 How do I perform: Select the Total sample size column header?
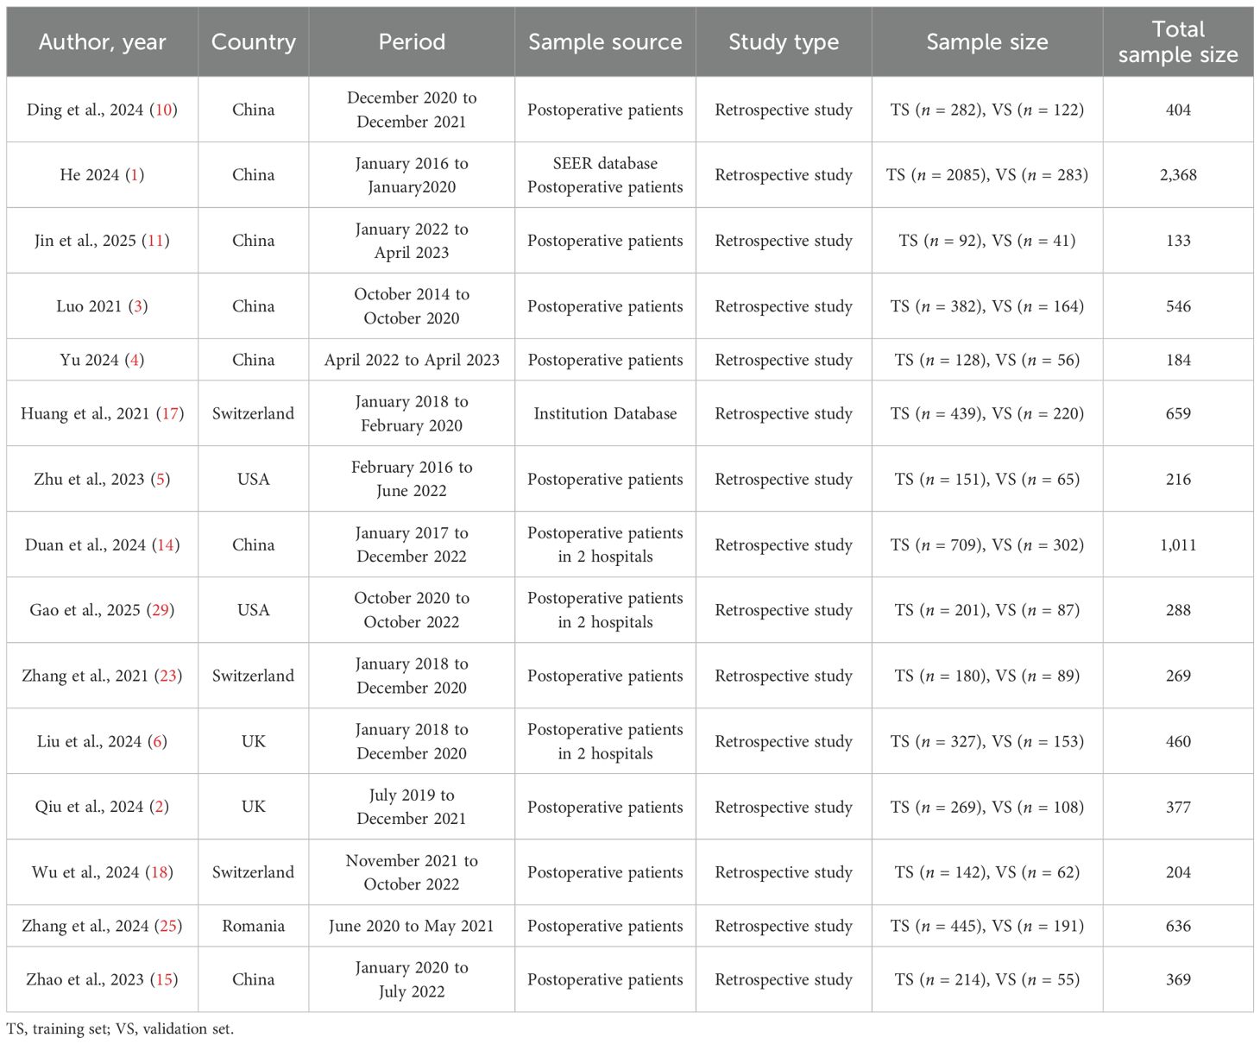pyautogui.click(x=1177, y=42)
